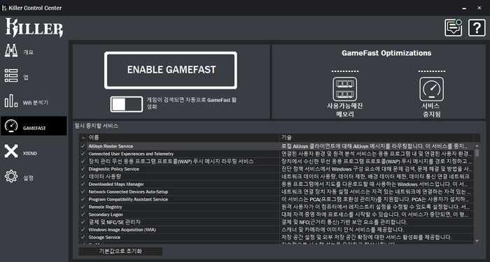
Task: Click the ENABLE GAMEFAST button
Action: (171, 70)
